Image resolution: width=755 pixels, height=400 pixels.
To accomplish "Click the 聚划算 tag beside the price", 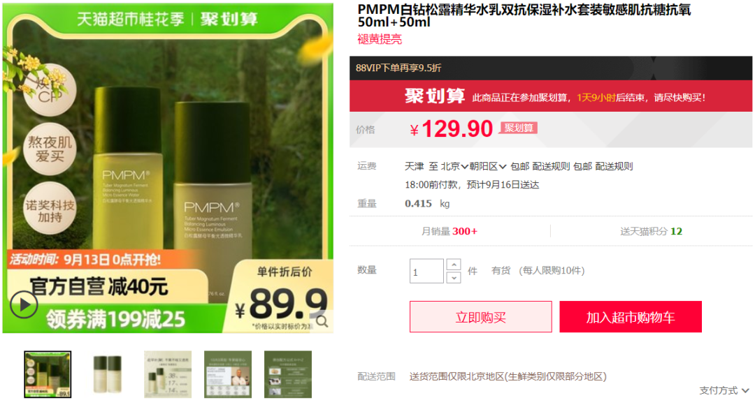I will 519,128.
